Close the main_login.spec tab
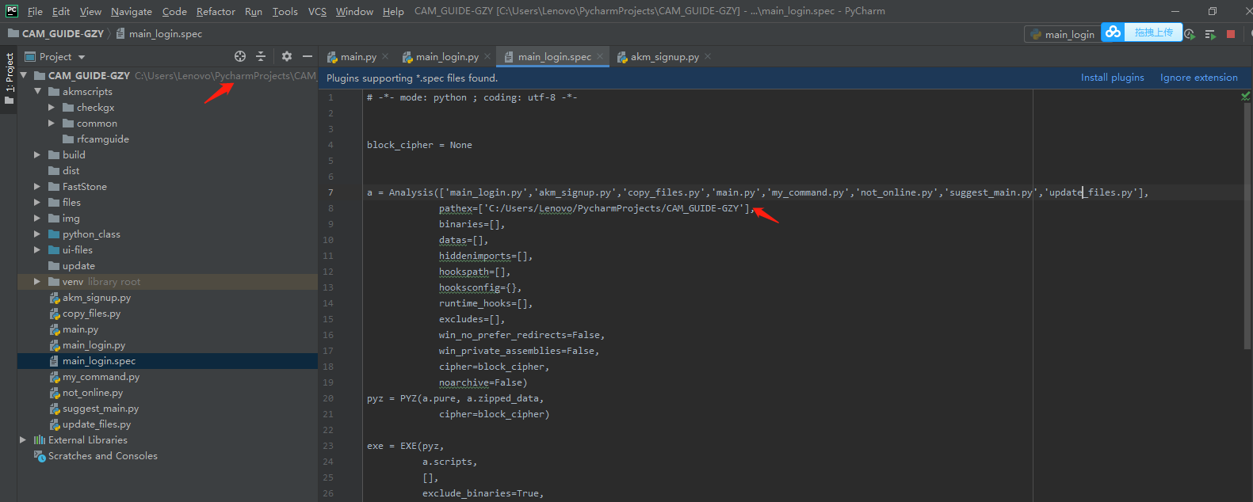This screenshot has height=502, width=1253. pyautogui.click(x=600, y=56)
